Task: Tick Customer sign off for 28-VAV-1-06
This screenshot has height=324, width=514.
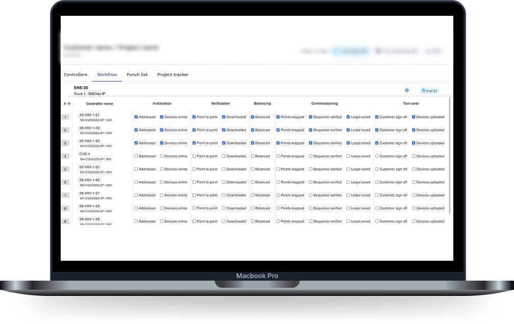Action: click(377, 182)
